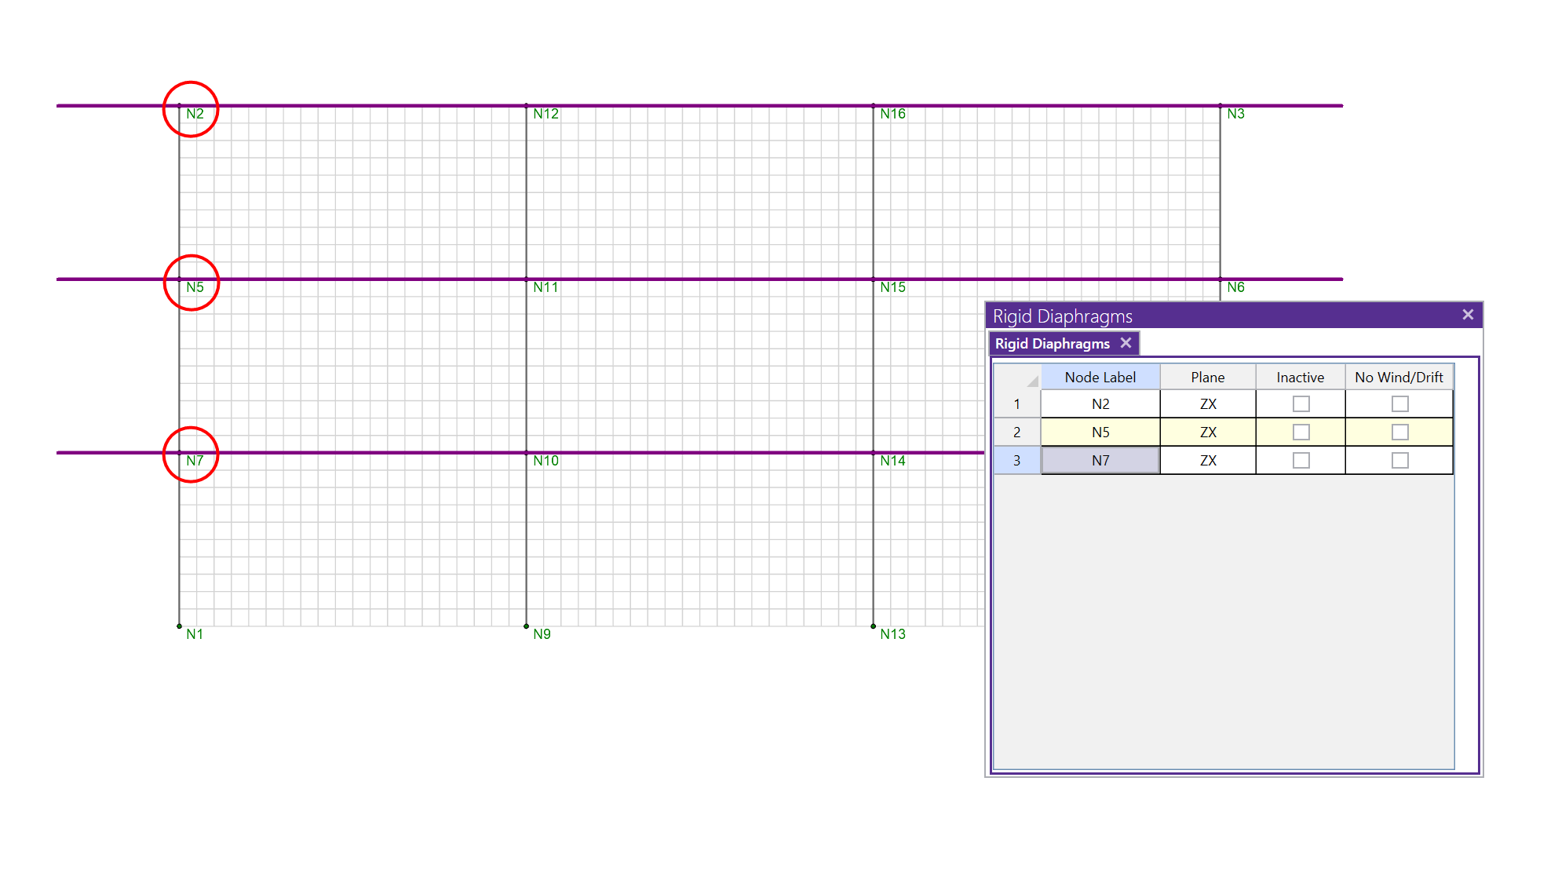Click the Plane column header
This screenshot has height=876, width=1558.
(x=1207, y=378)
